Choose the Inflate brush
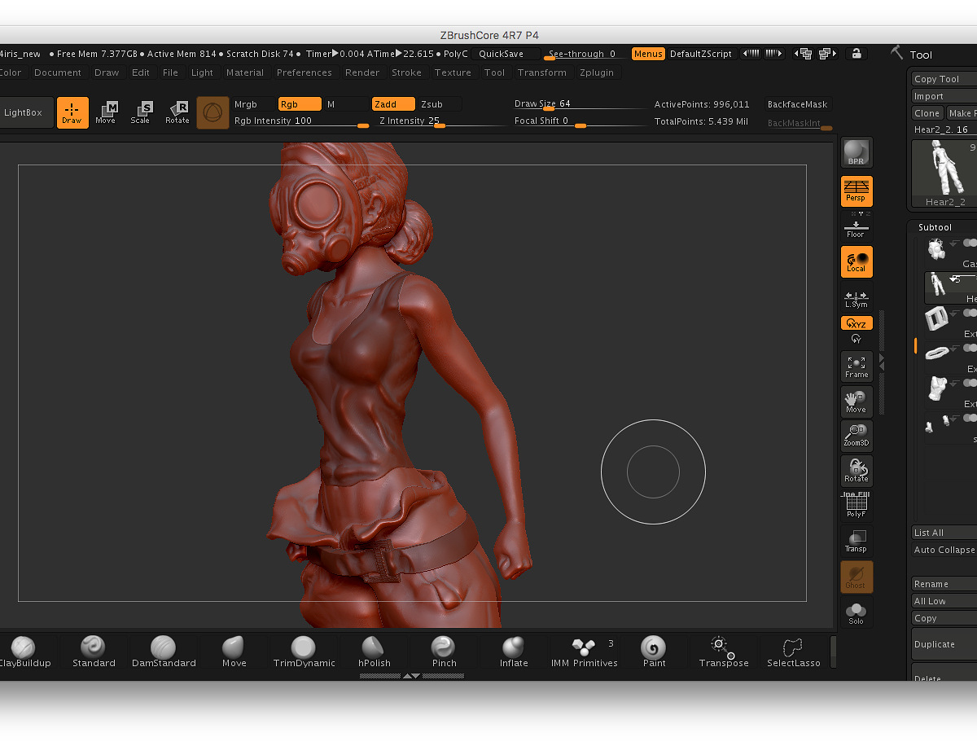The height and width of the screenshot is (746, 977). pos(514,652)
